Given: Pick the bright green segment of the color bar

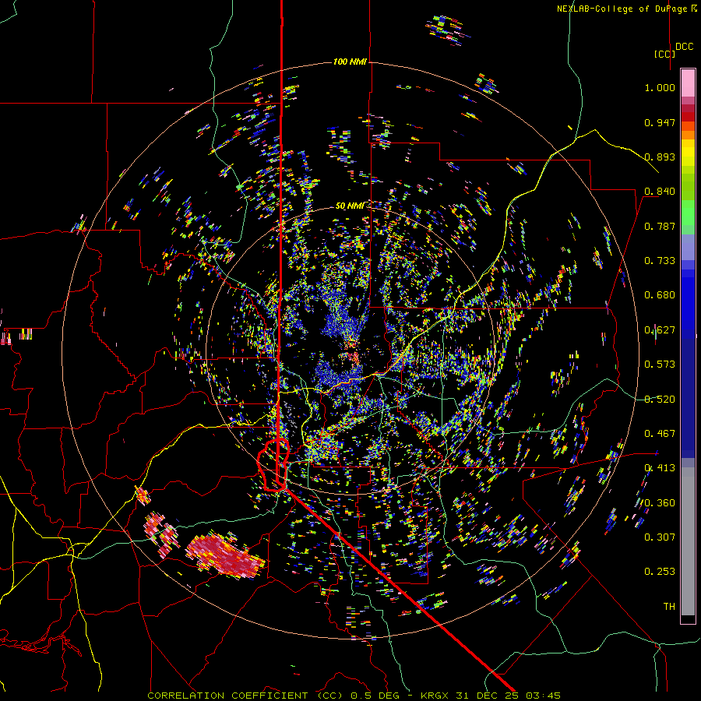Looking at the screenshot, I should coord(688,213).
